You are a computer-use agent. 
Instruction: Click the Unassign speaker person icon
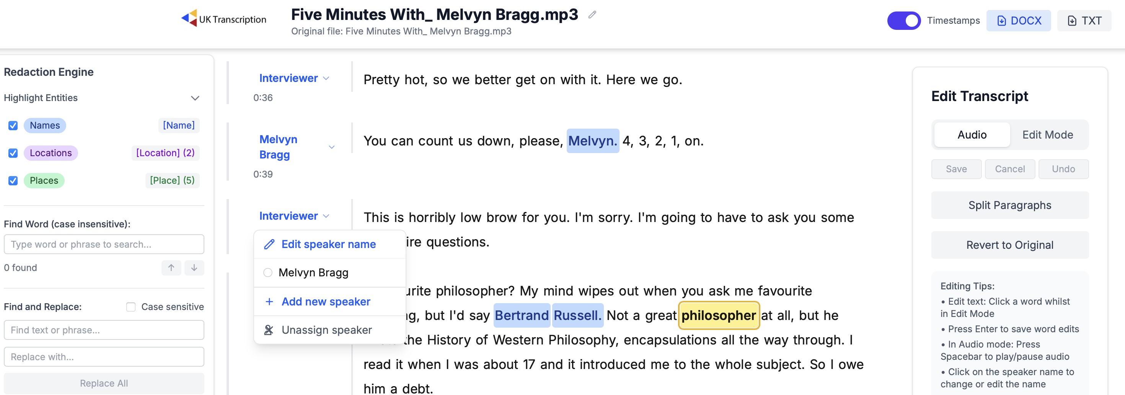pyautogui.click(x=269, y=330)
